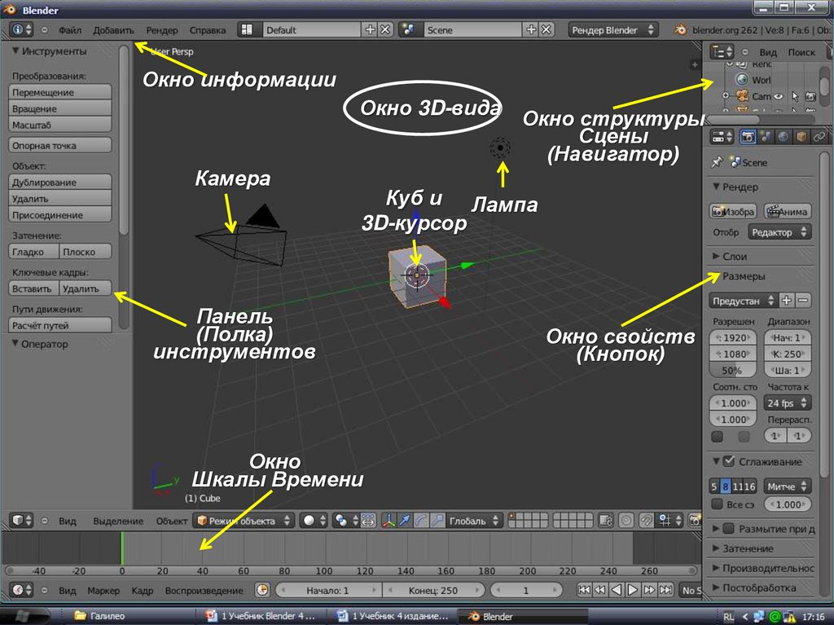Toggle Camera renderability icon in outliner
The width and height of the screenshot is (834, 625).
(x=810, y=96)
